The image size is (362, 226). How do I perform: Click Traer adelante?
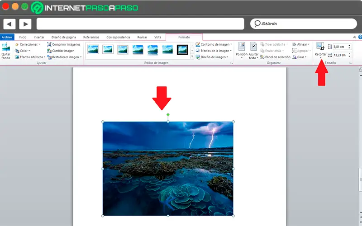[274, 44]
